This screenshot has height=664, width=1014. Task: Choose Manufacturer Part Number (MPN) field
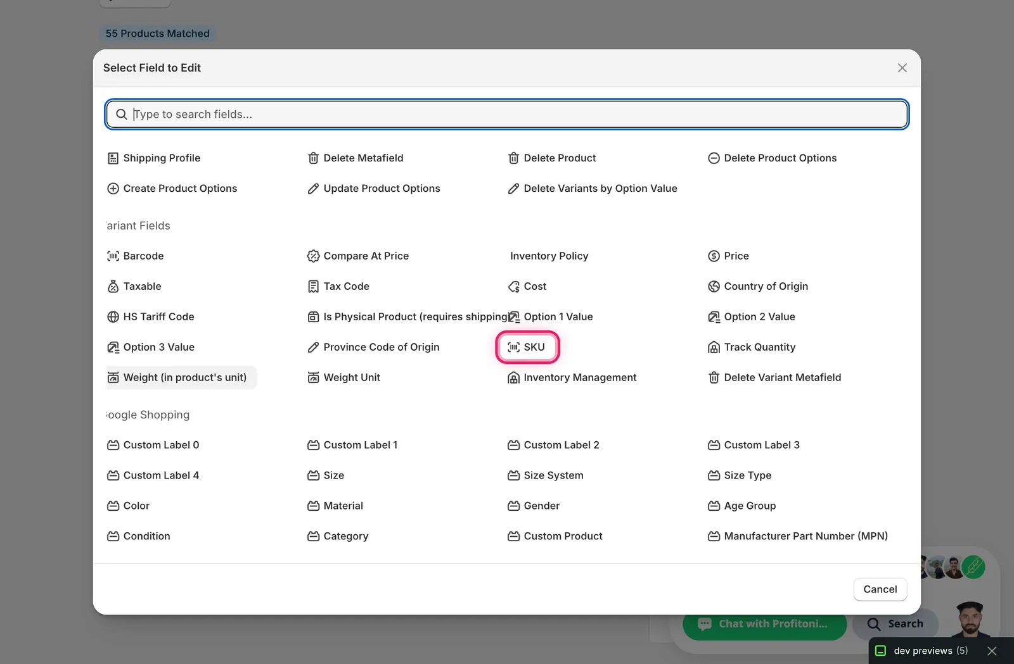[798, 536]
